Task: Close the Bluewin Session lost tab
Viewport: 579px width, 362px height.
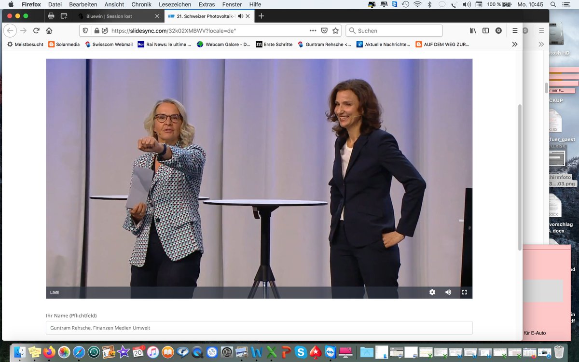Action: (157, 16)
